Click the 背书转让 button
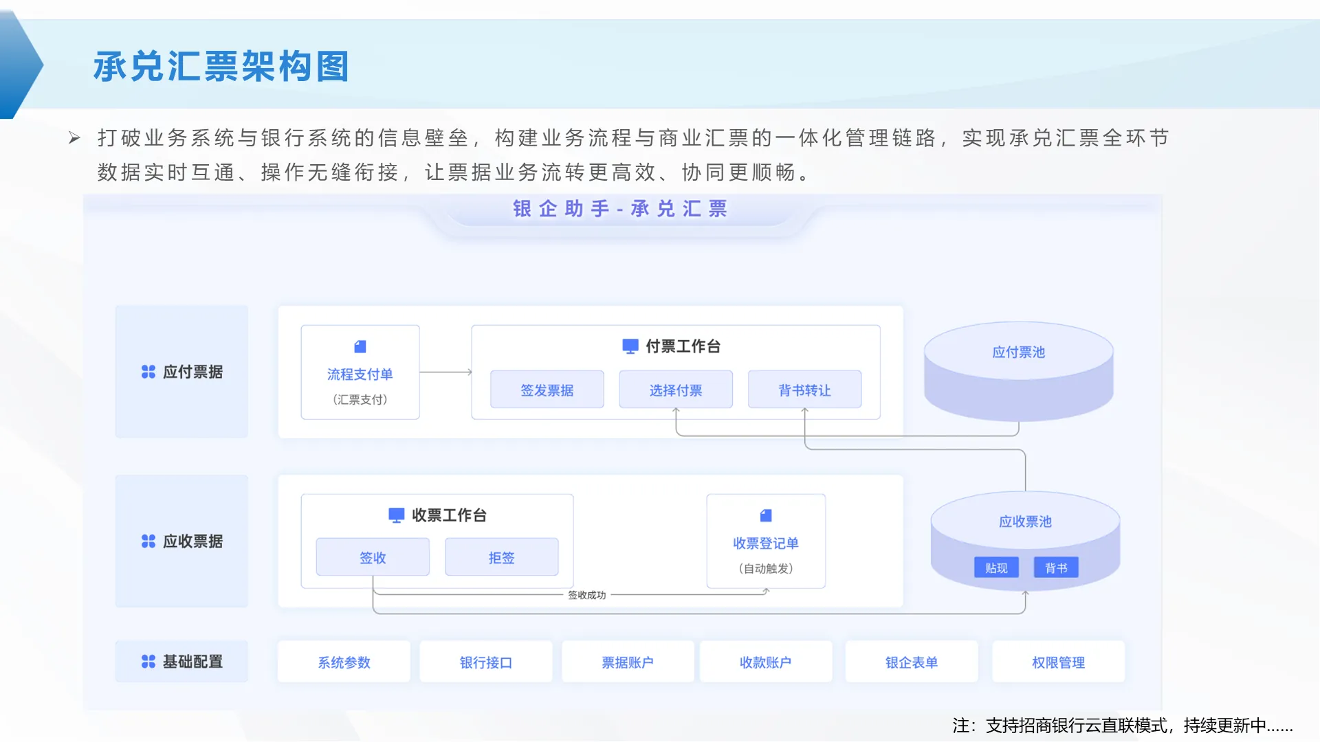 pos(804,390)
